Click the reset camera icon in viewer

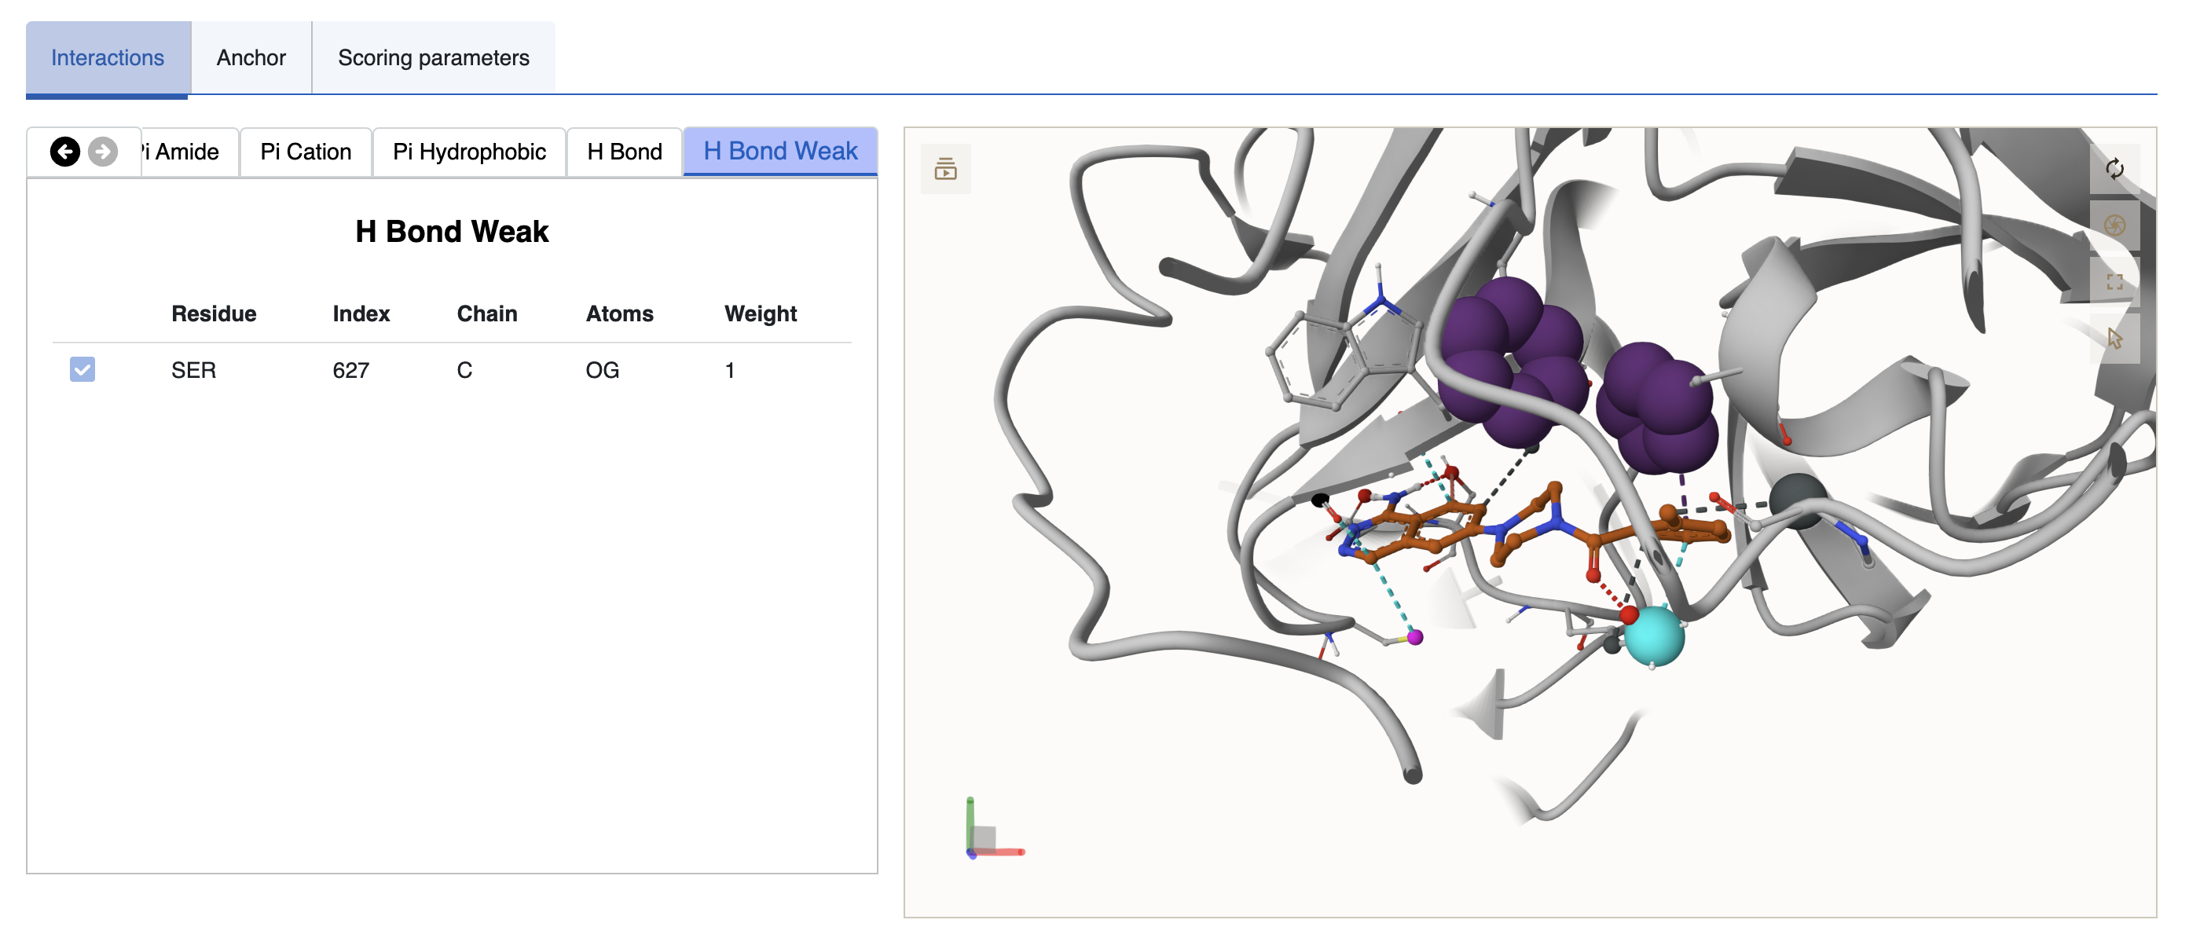click(2114, 168)
